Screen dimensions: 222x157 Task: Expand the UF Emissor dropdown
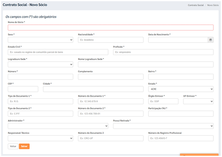coord(198,102)
